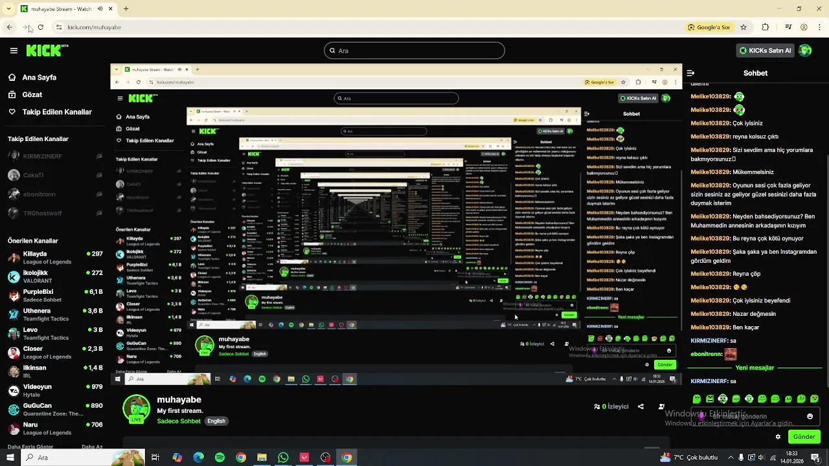Screen dimensions: 829x466
Task: Open WhatsApp from the taskbar
Action: [x=283, y=458]
